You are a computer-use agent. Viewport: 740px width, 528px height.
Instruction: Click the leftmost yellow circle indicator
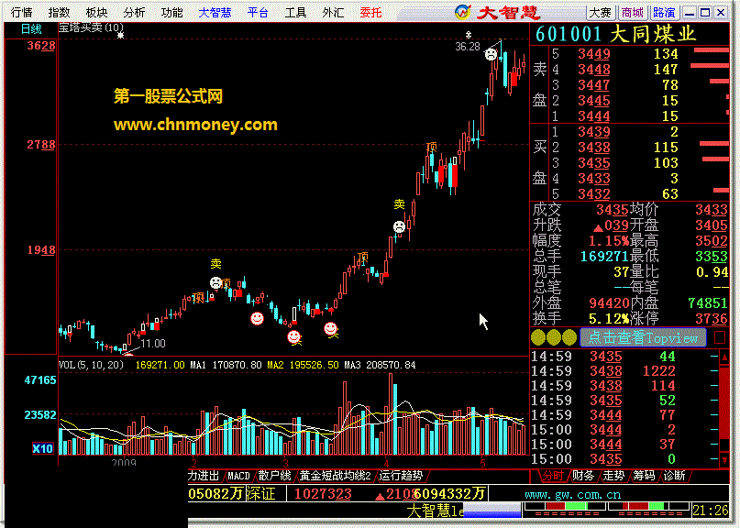[x=537, y=337]
